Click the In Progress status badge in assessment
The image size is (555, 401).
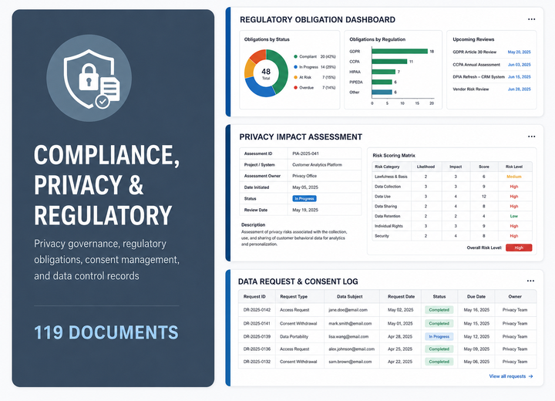(x=304, y=199)
